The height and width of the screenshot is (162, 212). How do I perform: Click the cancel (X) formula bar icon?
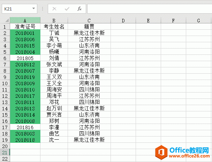pos(54,9)
